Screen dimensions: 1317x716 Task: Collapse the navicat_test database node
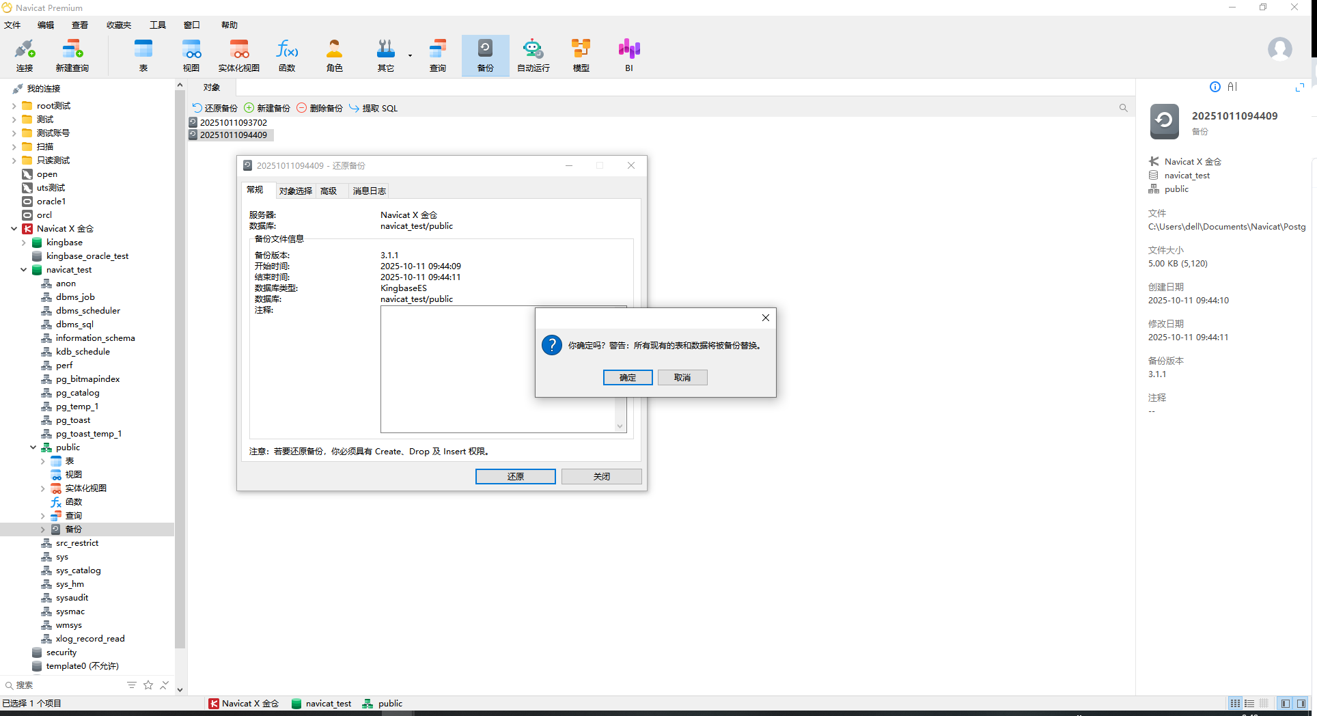[23, 270]
